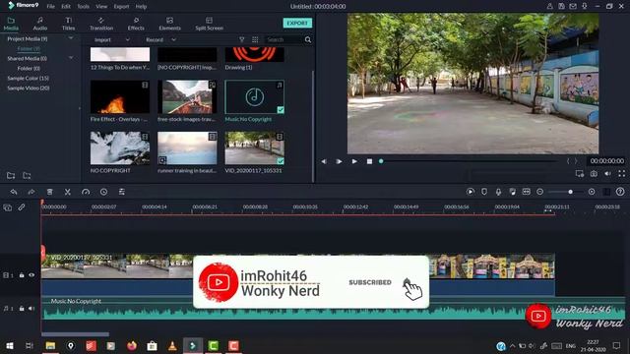Click the delete folder icon
Viewport: 630px width, 354px height.
(27, 175)
